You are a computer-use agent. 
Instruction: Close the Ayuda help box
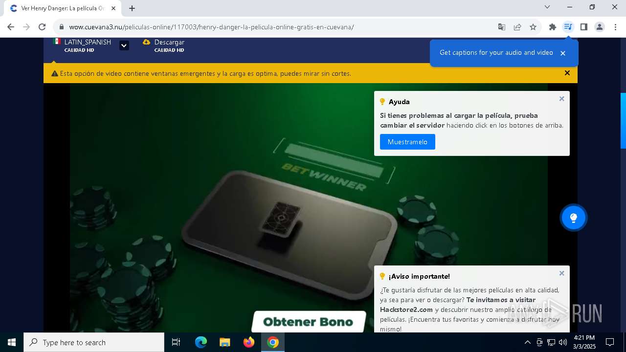(x=561, y=99)
